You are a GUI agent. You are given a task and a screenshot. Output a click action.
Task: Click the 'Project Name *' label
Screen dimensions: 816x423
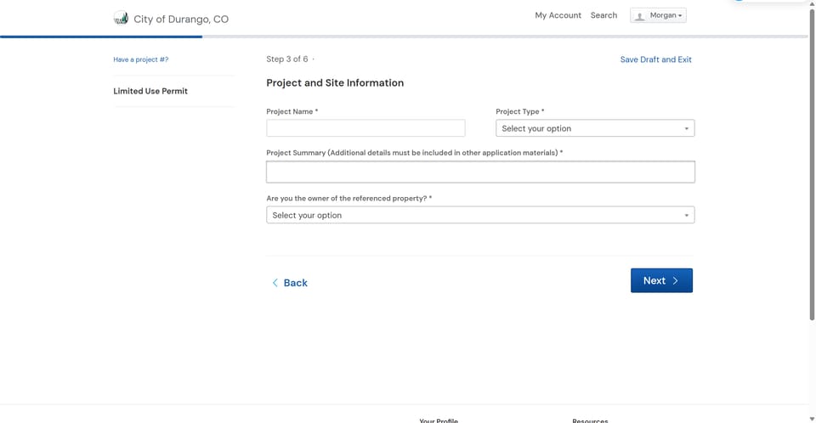click(292, 111)
